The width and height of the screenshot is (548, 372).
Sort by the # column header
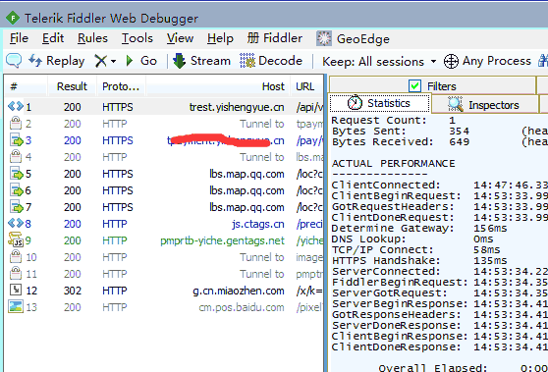click(26, 86)
